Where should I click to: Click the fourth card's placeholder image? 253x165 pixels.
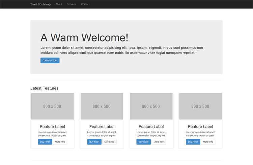[x=200, y=106]
